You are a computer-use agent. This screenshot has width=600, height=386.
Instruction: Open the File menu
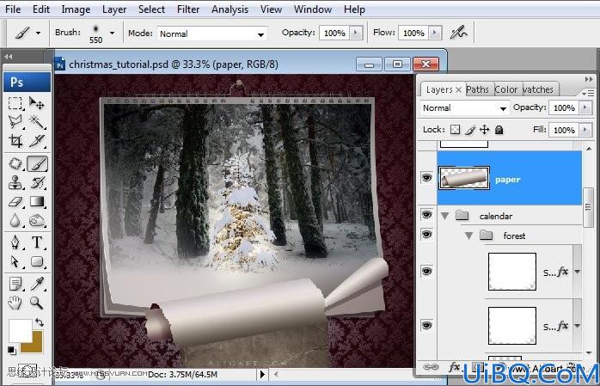(x=13, y=9)
